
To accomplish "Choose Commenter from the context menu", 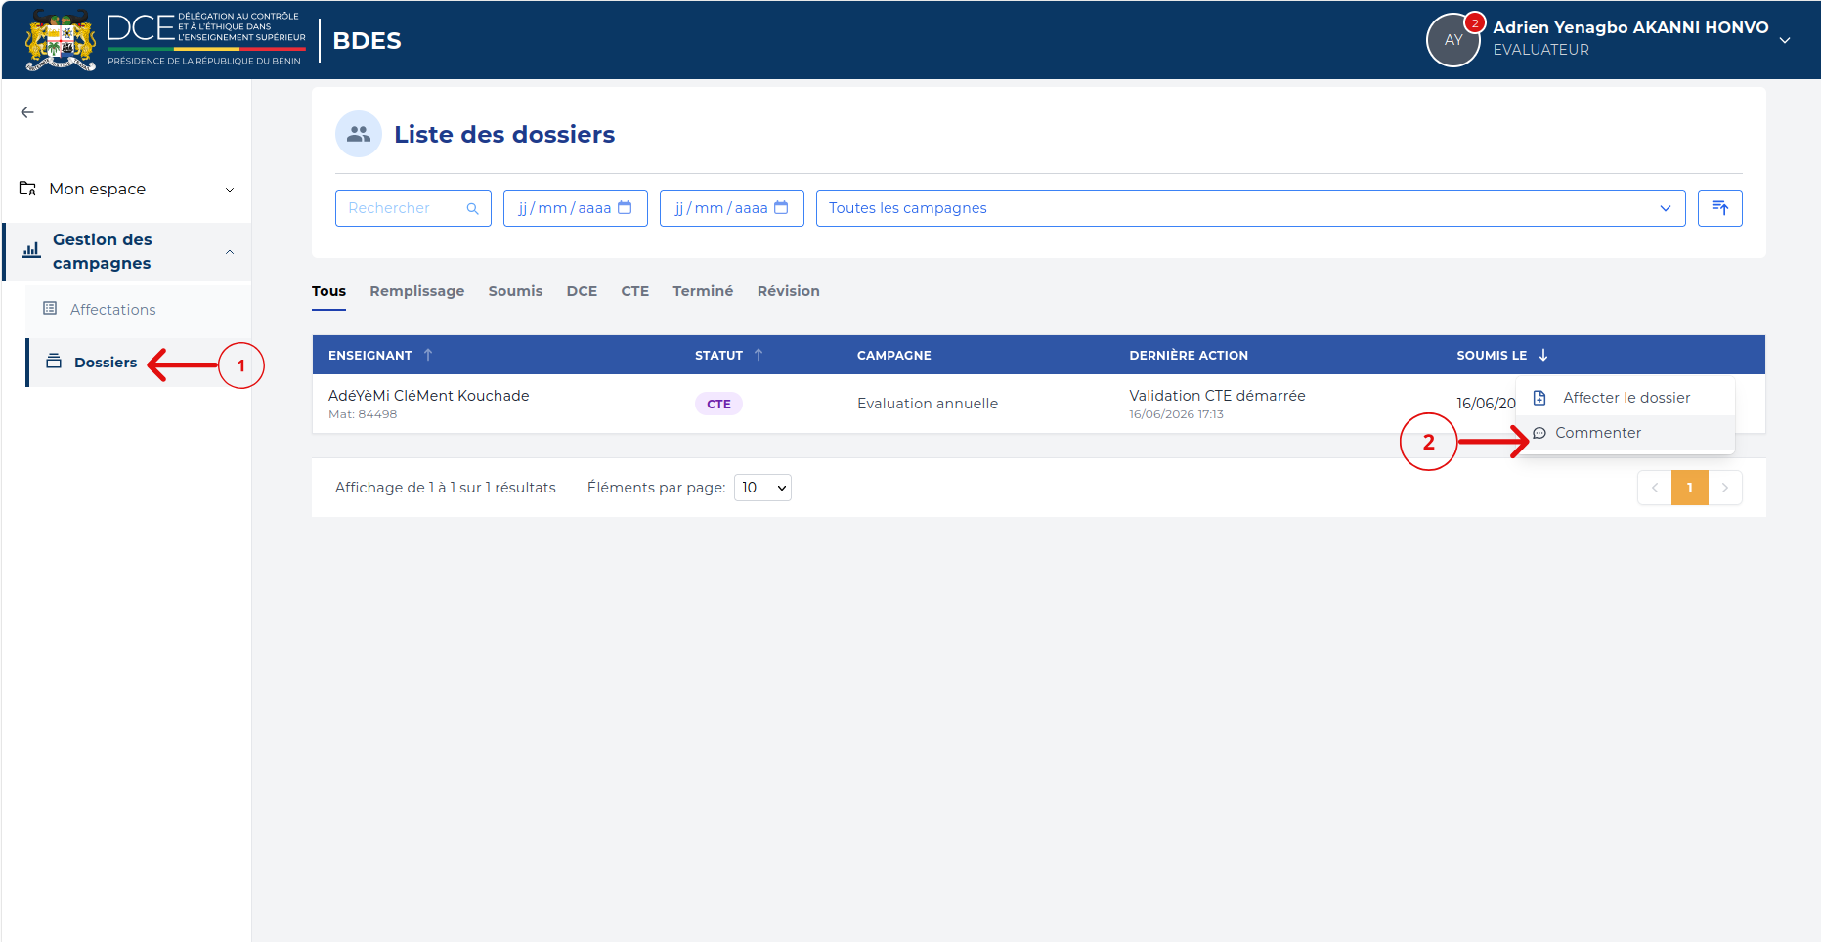I will coord(1626,433).
